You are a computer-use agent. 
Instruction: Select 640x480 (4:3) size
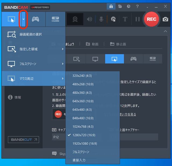point(92,110)
